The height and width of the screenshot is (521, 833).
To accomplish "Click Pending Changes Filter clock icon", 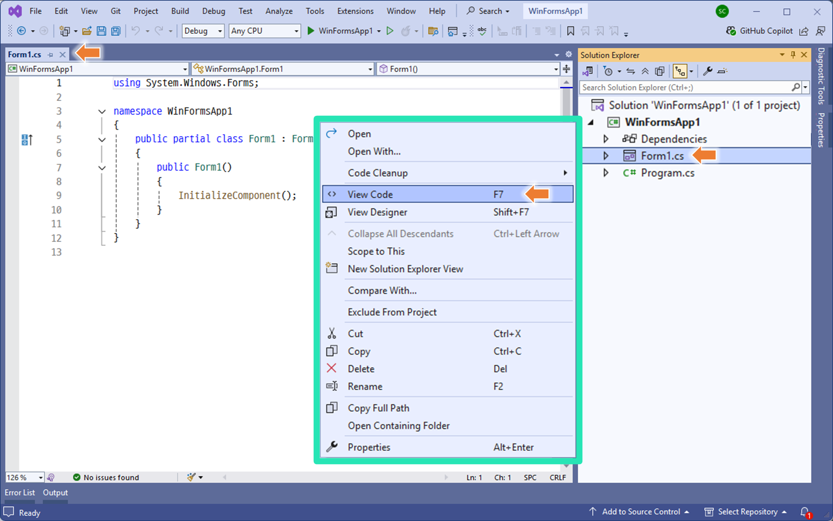I will [608, 71].
